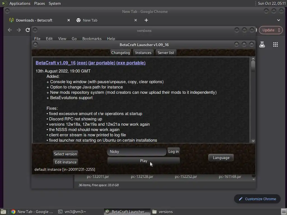Image resolution: width=287 pixels, height=215 pixels.
Task: Open the Select version dialog
Action: (x=65, y=154)
